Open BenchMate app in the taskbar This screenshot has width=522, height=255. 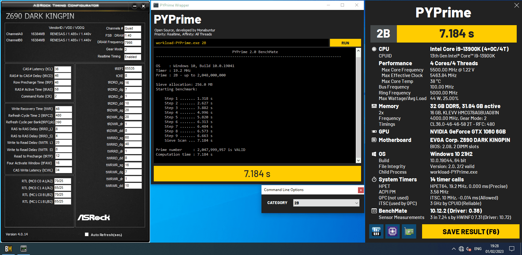(8, 249)
